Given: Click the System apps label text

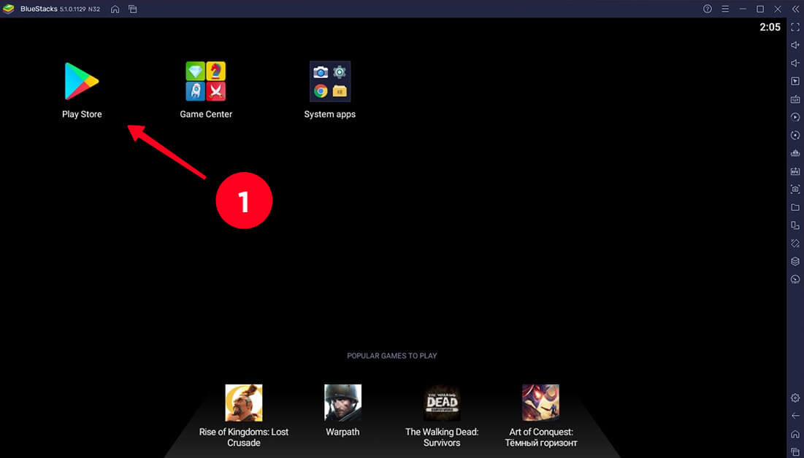Looking at the screenshot, I should pos(329,114).
